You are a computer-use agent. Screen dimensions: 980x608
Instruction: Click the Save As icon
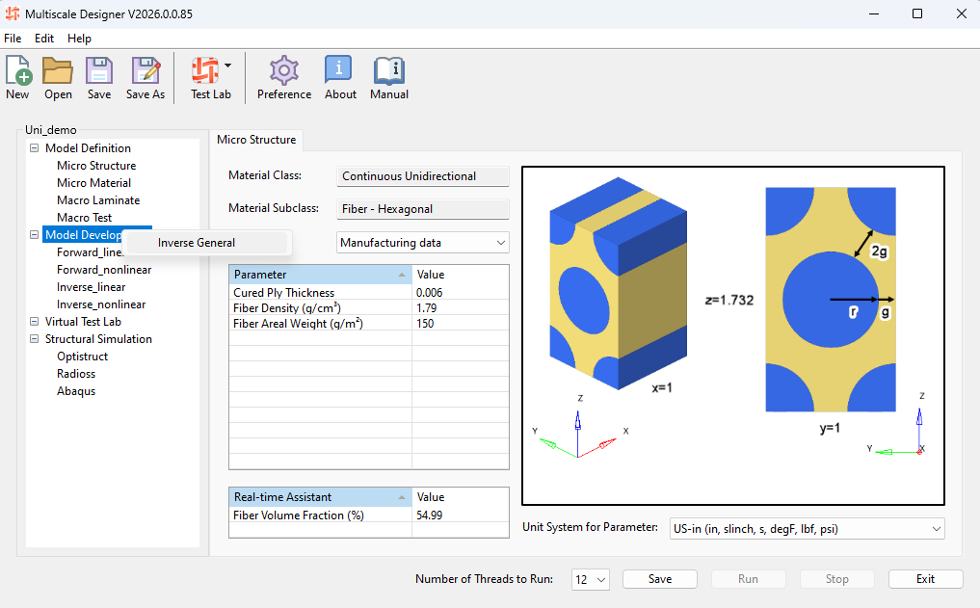(x=146, y=72)
